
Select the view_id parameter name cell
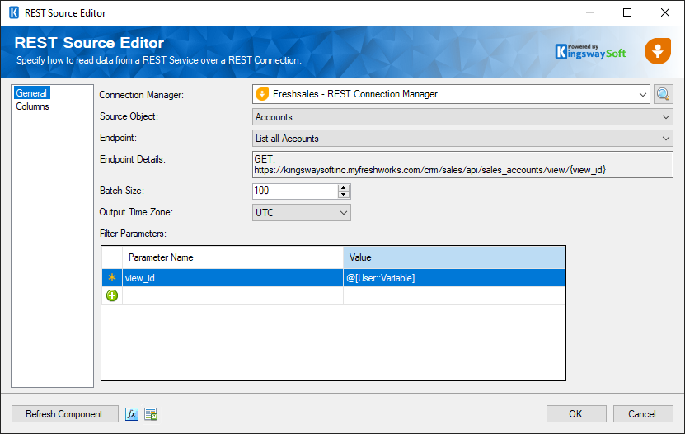coord(232,277)
